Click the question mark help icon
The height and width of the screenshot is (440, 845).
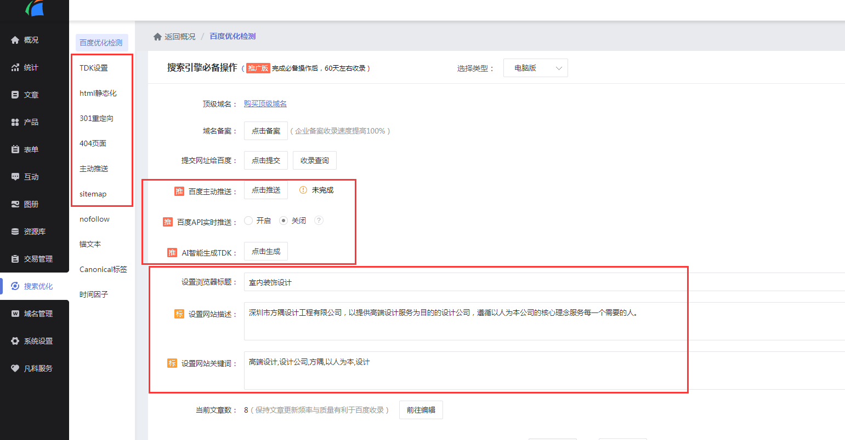[319, 221]
